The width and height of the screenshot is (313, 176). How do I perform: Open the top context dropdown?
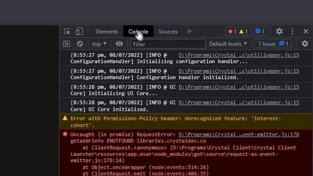[99, 44]
